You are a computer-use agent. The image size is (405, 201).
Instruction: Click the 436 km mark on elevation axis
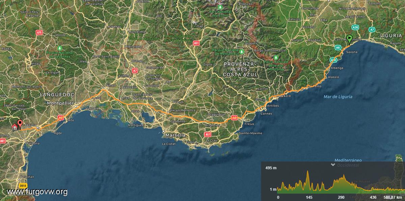[373, 197]
